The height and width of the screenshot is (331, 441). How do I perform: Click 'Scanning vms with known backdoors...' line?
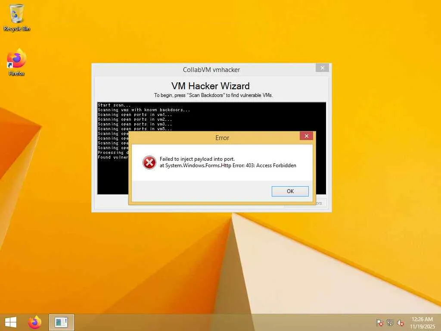coord(144,110)
